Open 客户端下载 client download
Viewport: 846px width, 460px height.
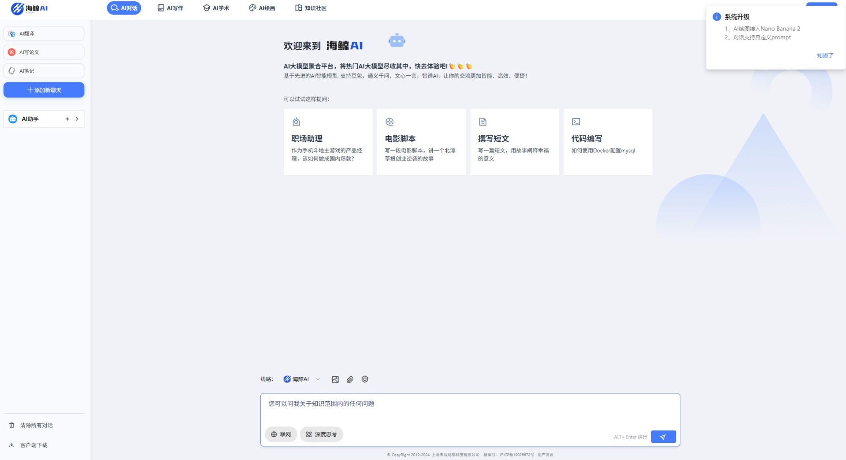click(x=34, y=445)
